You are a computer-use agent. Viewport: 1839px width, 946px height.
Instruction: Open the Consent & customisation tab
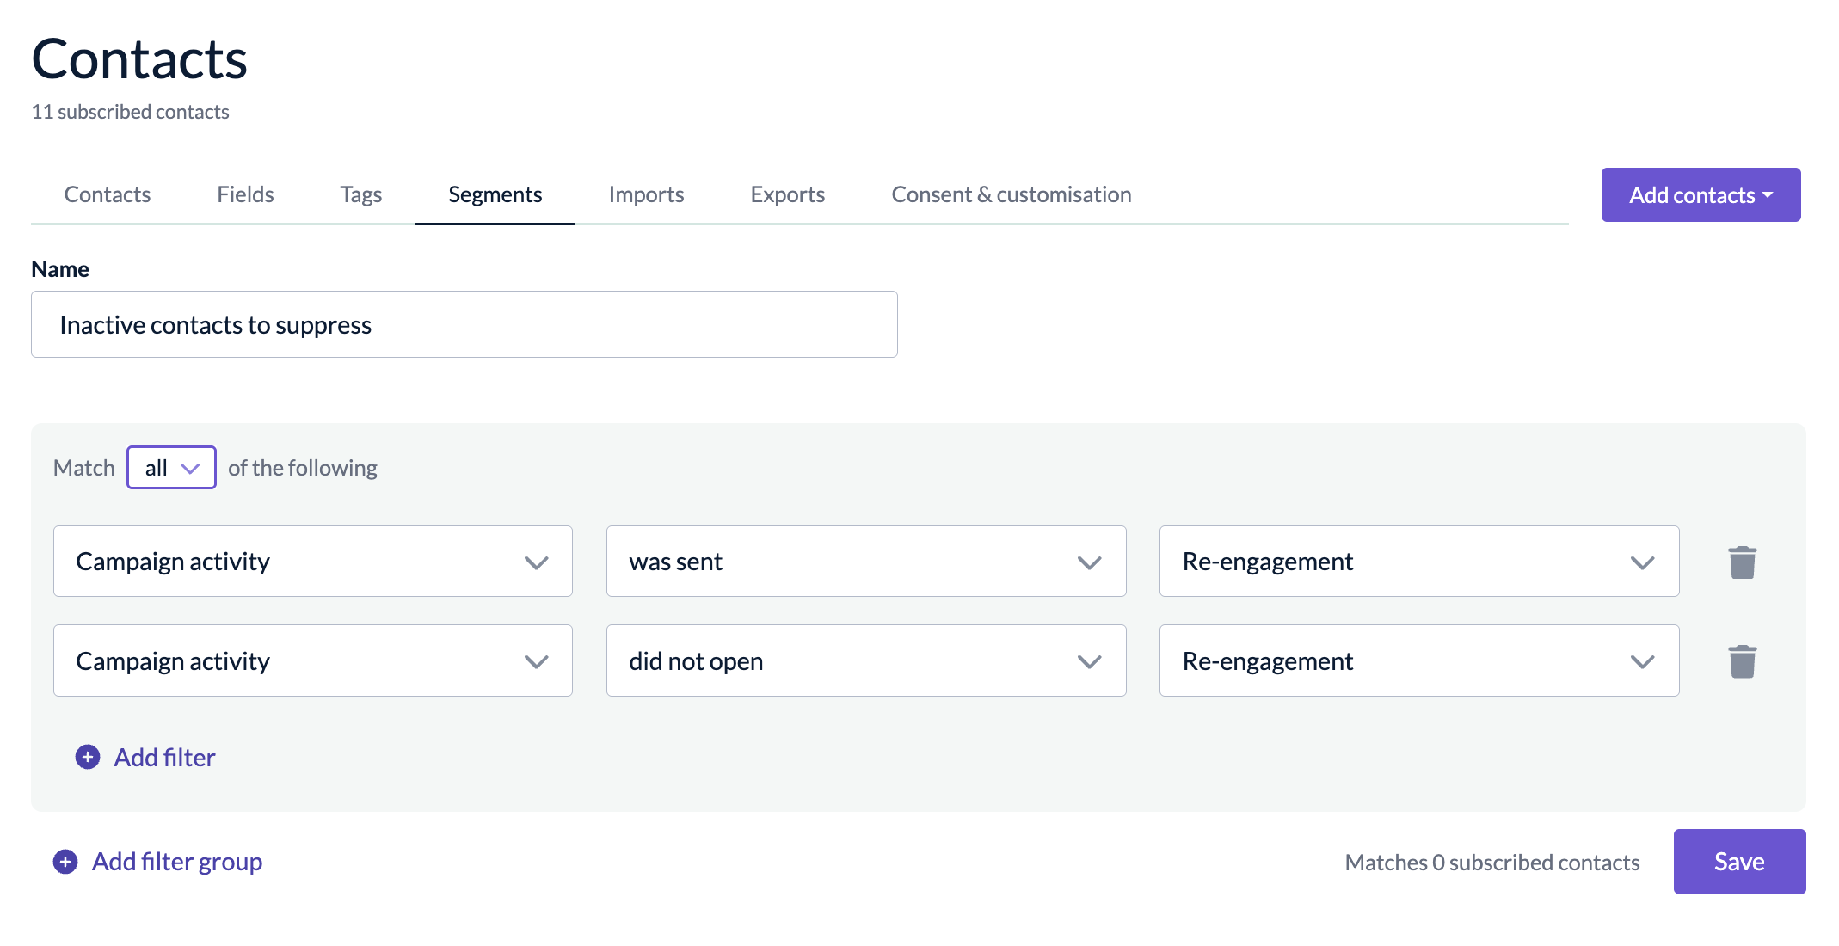(1011, 194)
